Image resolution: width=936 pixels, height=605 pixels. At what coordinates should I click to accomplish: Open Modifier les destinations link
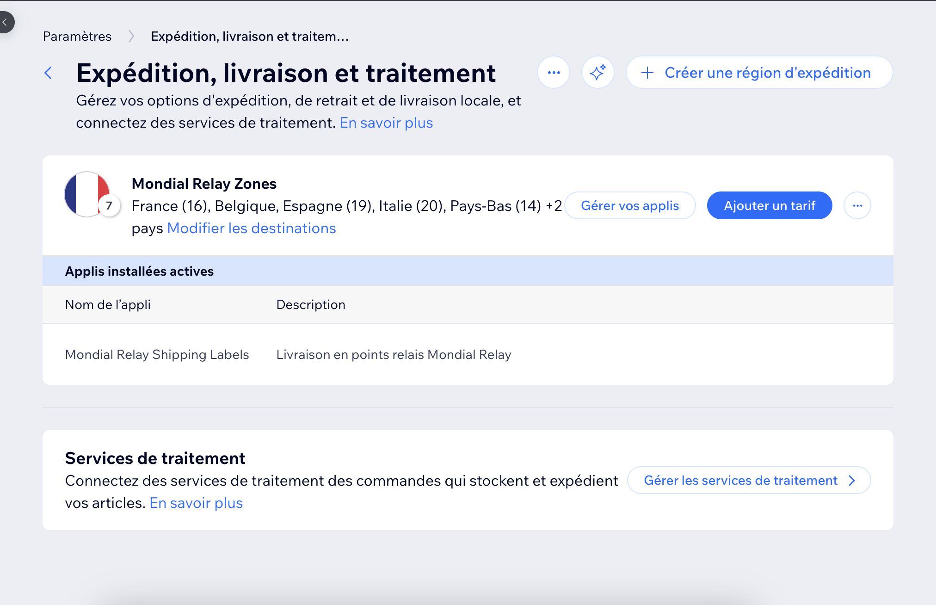[252, 228]
